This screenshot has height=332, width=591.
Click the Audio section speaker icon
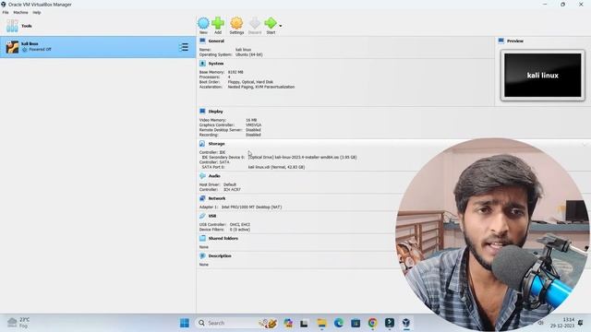(x=202, y=176)
